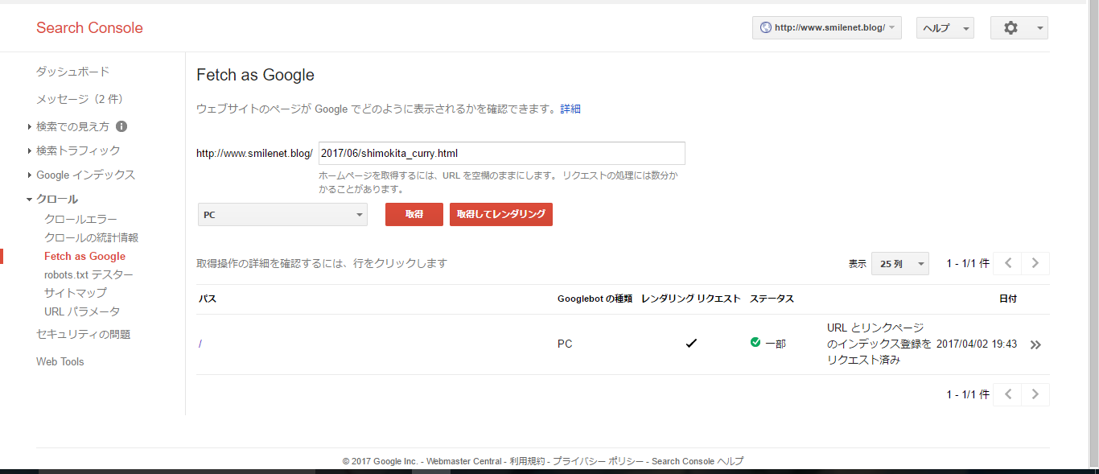
Task: Open the Webmaster Central footer link
Action: pos(464,461)
